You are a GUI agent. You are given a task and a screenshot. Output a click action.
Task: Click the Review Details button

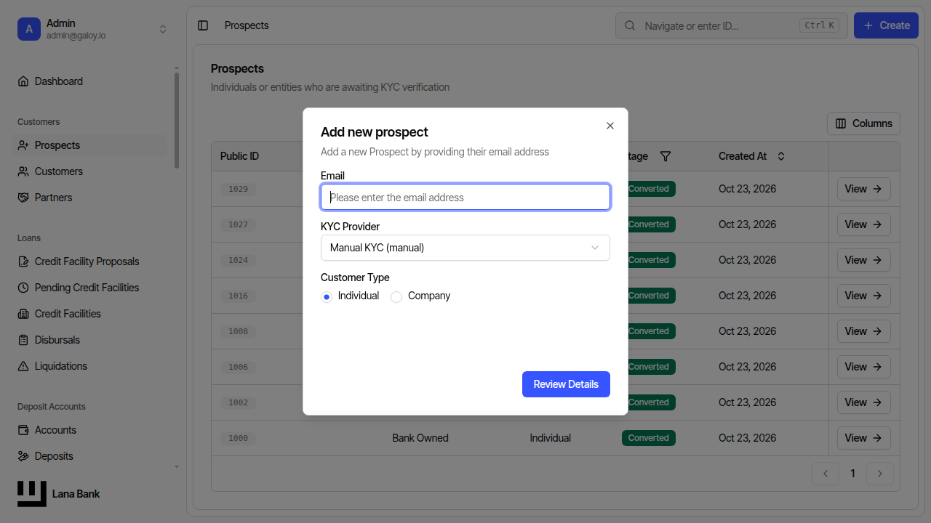point(566,384)
